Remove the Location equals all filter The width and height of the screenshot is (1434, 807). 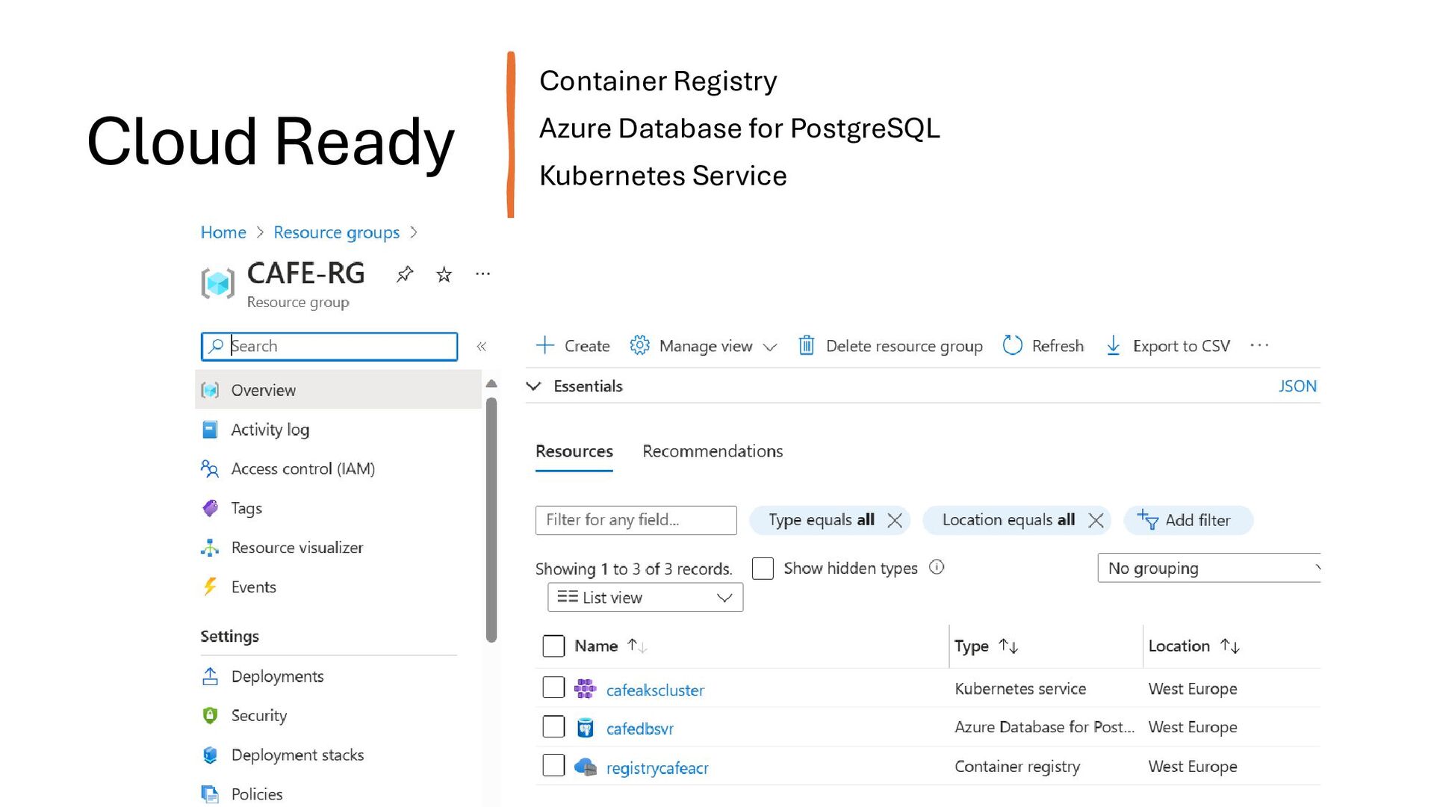point(1096,520)
